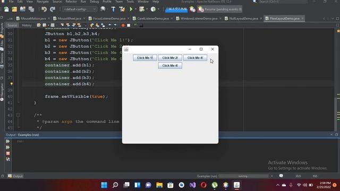
Task: Click the blue memory usage bar
Action: (x=176, y=9)
